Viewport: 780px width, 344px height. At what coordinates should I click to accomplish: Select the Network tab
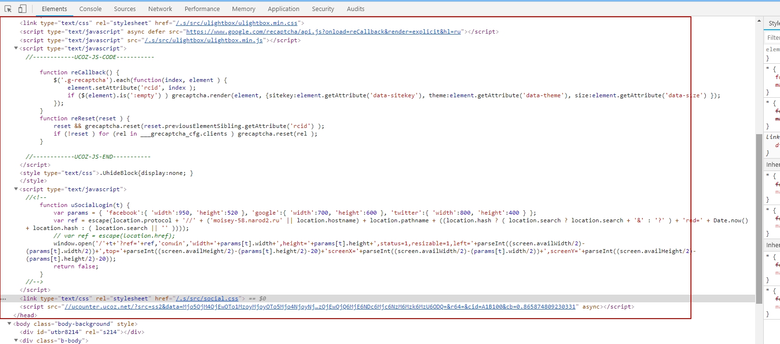160,9
